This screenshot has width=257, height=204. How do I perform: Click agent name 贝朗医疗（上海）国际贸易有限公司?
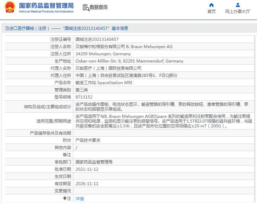coord(108,68)
